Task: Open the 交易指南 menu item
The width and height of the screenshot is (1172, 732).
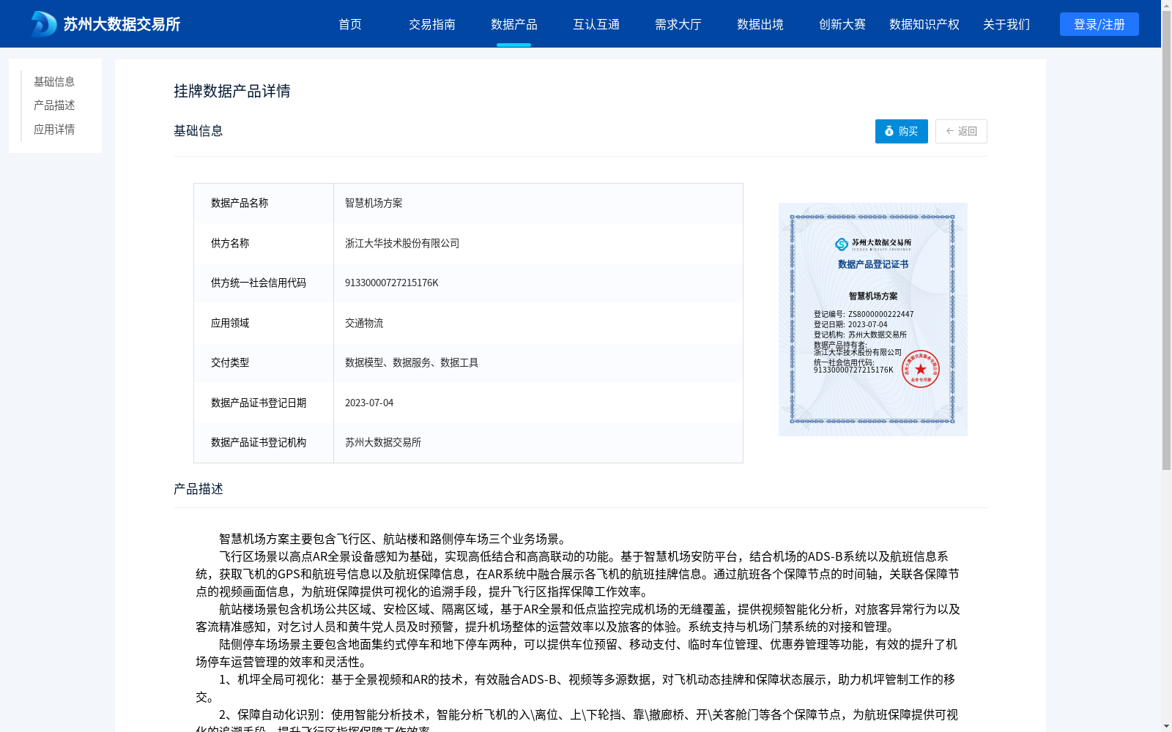Action: [x=432, y=24]
